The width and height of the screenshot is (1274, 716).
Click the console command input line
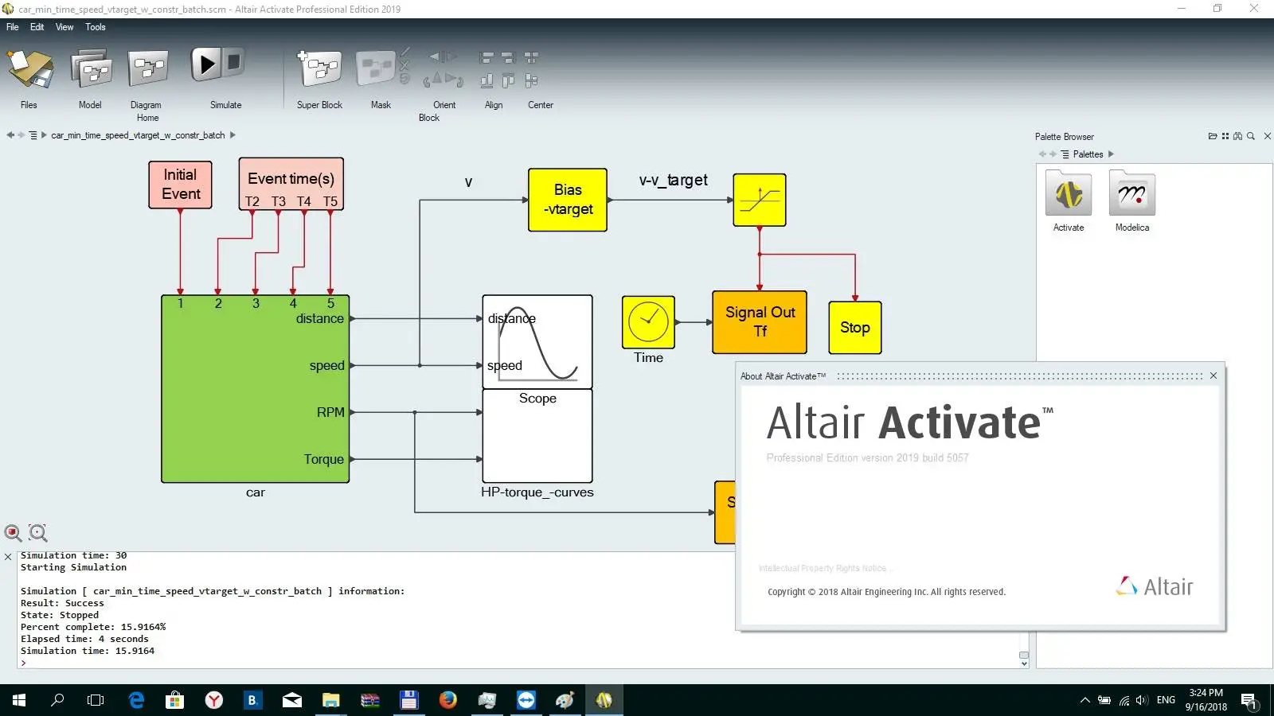518,663
